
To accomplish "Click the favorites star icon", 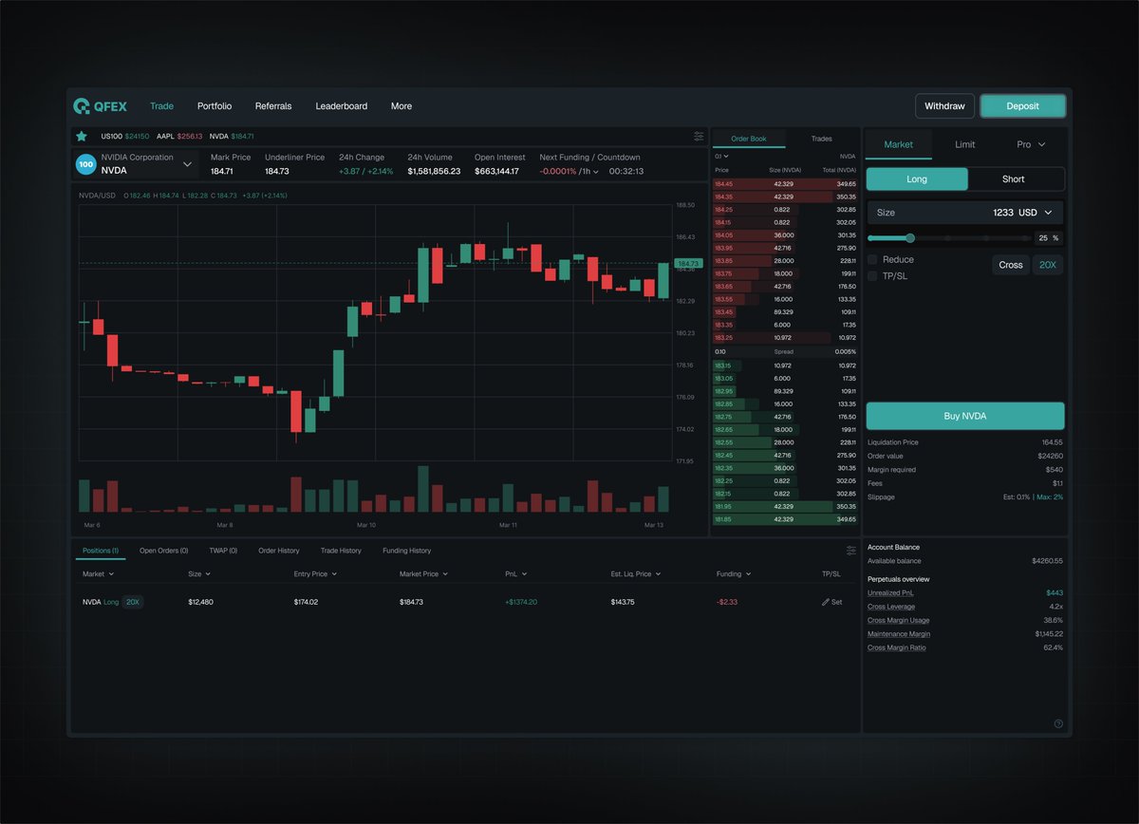I will click(x=82, y=137).
